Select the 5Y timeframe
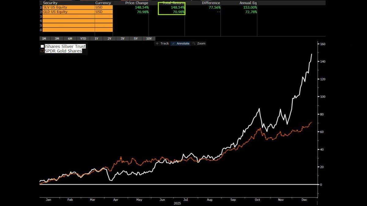 click(x=136, y=38)
